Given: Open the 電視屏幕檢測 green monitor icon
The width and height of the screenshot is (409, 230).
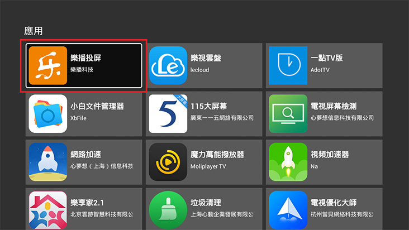Looking at the screenshot, I should pos(288,113).
